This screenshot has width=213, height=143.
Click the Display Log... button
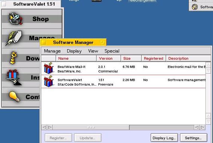point(164,138)
